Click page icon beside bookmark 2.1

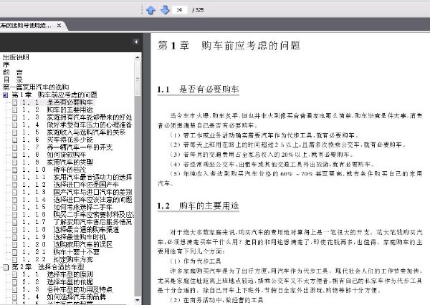tap(14, 274)
